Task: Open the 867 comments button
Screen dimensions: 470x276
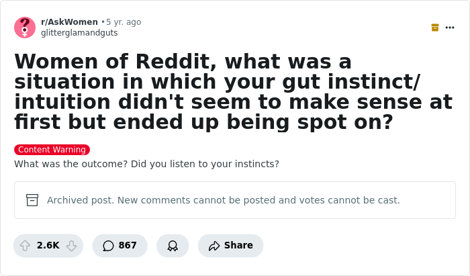Action: pos(120,246)
